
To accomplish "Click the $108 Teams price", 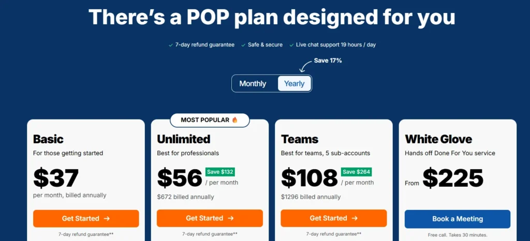I will (x=309, y=178).
